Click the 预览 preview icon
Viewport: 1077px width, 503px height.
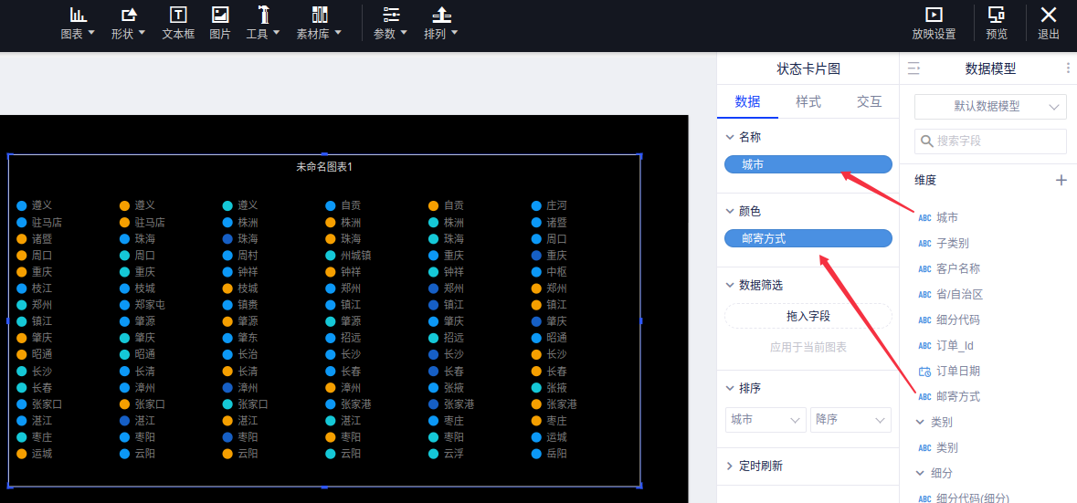(997, 16)
